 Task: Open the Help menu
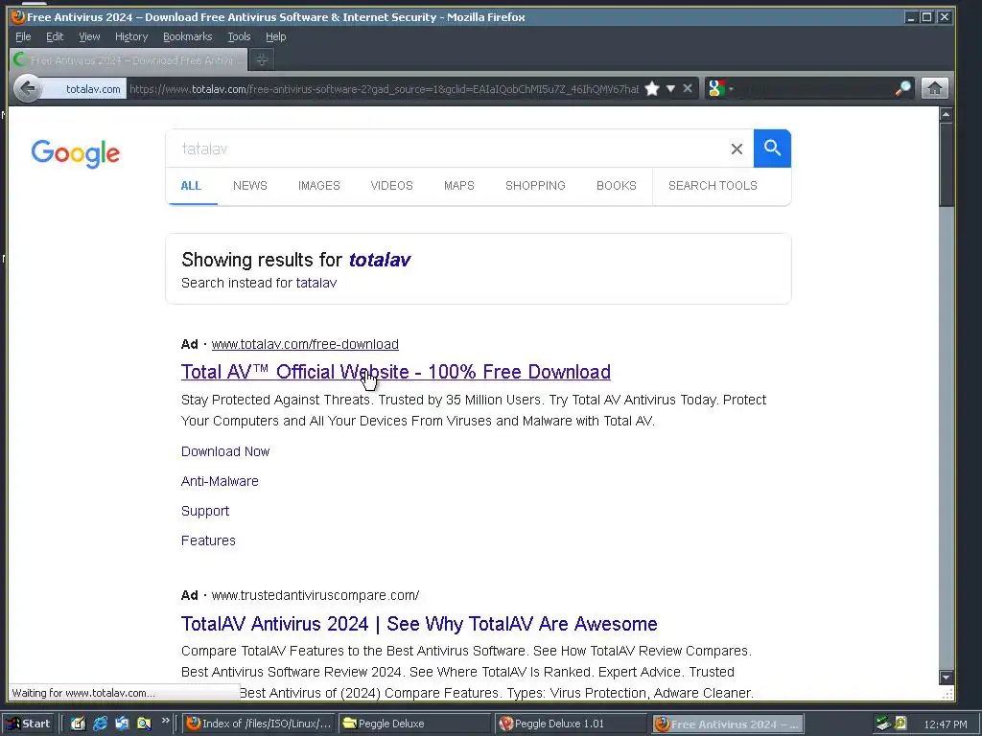(x=275, y=37)
